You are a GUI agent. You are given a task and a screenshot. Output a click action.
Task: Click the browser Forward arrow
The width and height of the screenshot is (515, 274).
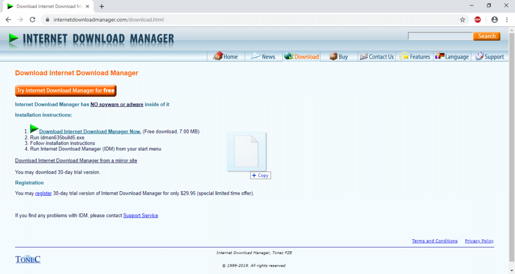click(20, 20)
